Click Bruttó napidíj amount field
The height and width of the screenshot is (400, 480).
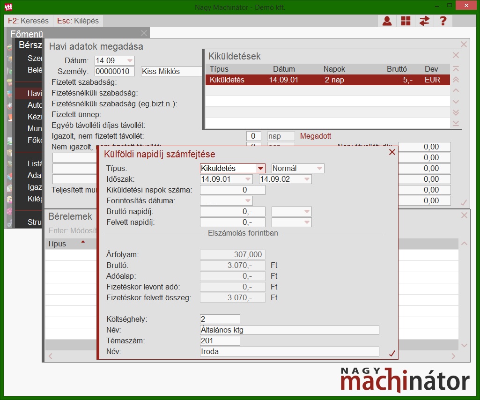[x=233, y=212]
